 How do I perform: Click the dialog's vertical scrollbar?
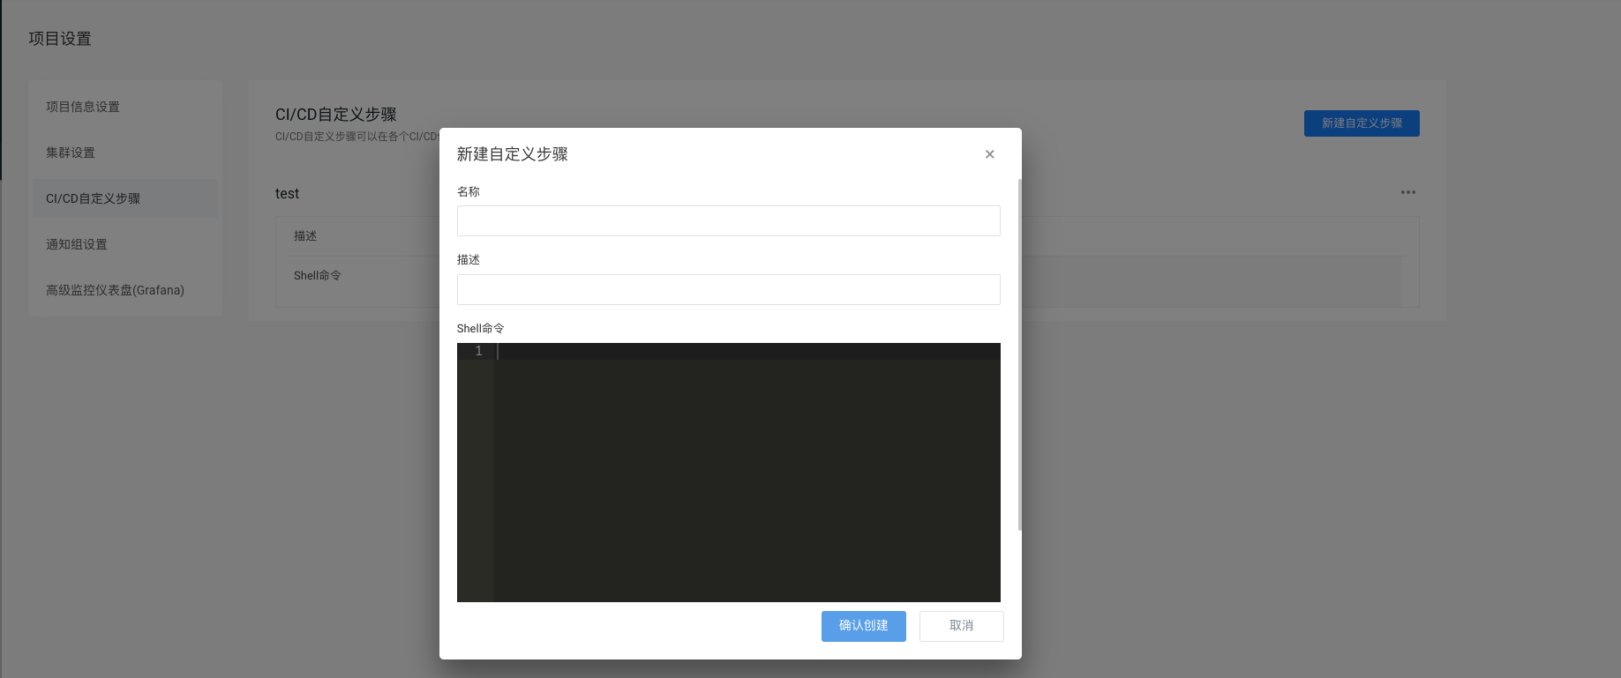1019,354
